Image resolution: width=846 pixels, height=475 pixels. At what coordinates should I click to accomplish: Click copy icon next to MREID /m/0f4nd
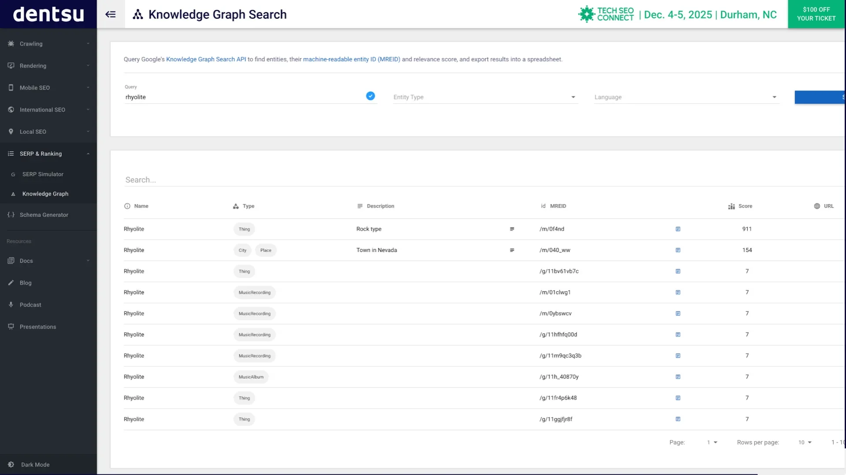click(x=678, y=229)
